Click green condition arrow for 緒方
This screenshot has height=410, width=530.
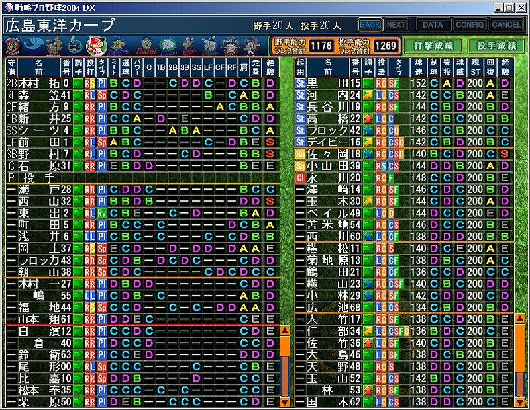78,107
